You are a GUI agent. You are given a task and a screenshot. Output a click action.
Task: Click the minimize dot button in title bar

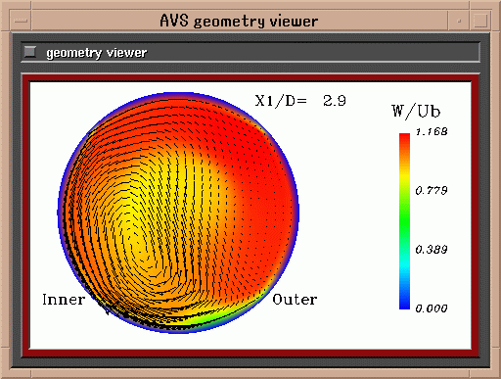click(x=459, y=21)
